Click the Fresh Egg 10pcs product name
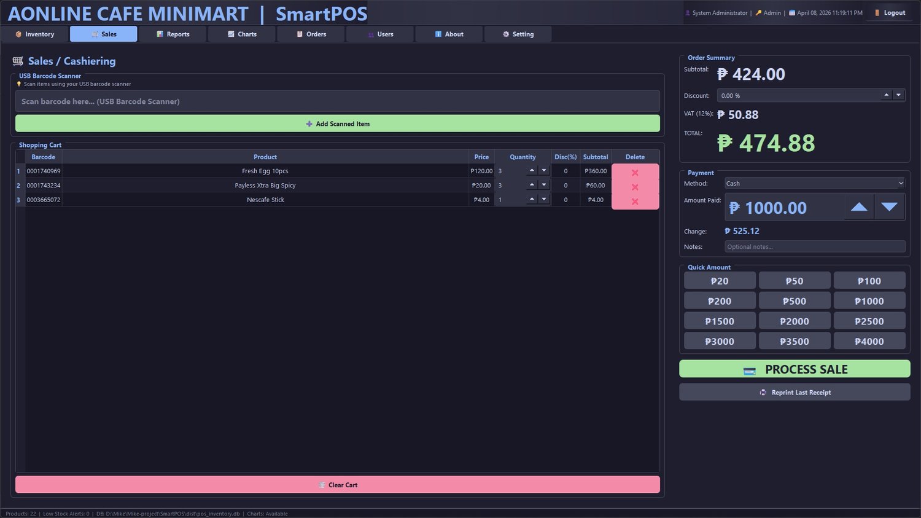The image size is (921, 518). click(x=265, y=171)
